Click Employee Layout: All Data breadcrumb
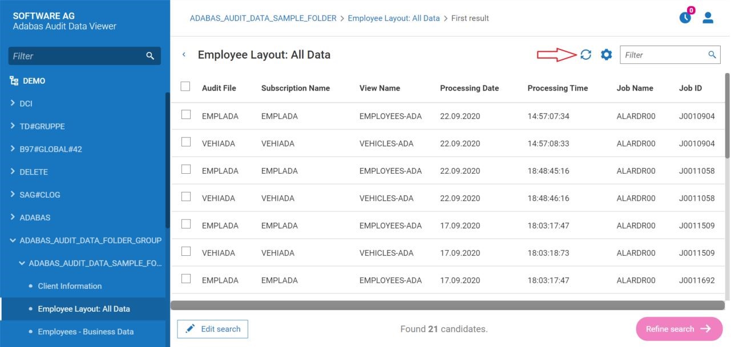The height and width of the screenshot is (347, 731). [x=394, y=18]
